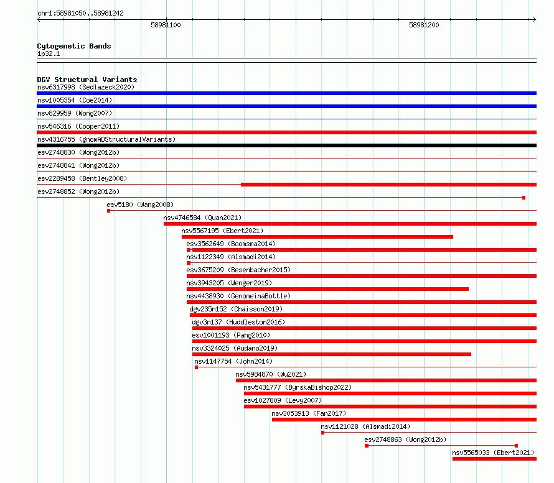This screenshot has width=554, height=483.
Task: Open nsv4316755 (gnomADStructuralVariants) label
Action: tap(106, 139)
